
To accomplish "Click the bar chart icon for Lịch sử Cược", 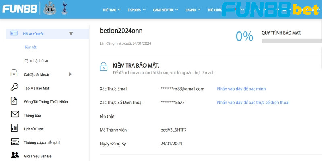I will [x=14, y=128].
